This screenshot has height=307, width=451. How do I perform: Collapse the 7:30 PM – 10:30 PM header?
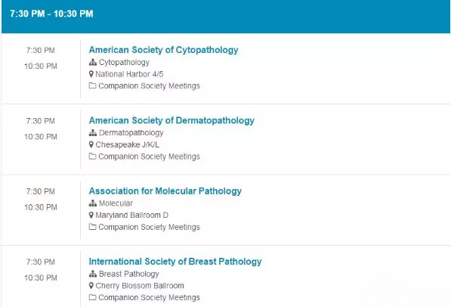(x=225, y=17)
